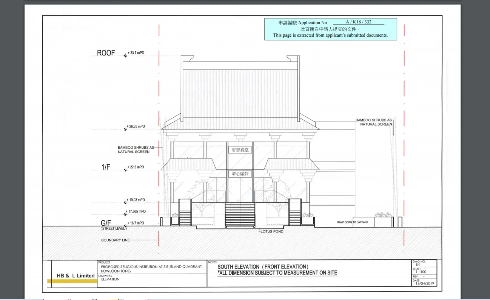Click the date 16/04/2019
This screenshot has width=490, height=300.
tap(424, 283)
